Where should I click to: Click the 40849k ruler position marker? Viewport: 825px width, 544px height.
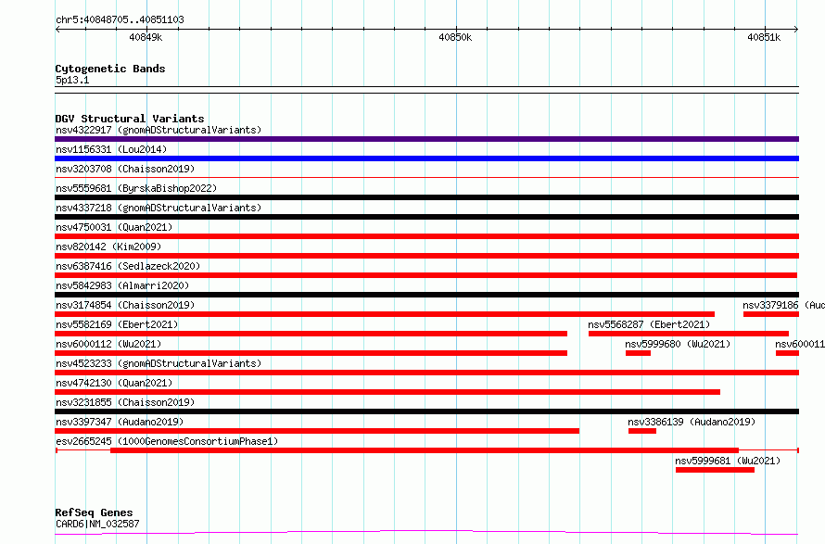(146, 38)
